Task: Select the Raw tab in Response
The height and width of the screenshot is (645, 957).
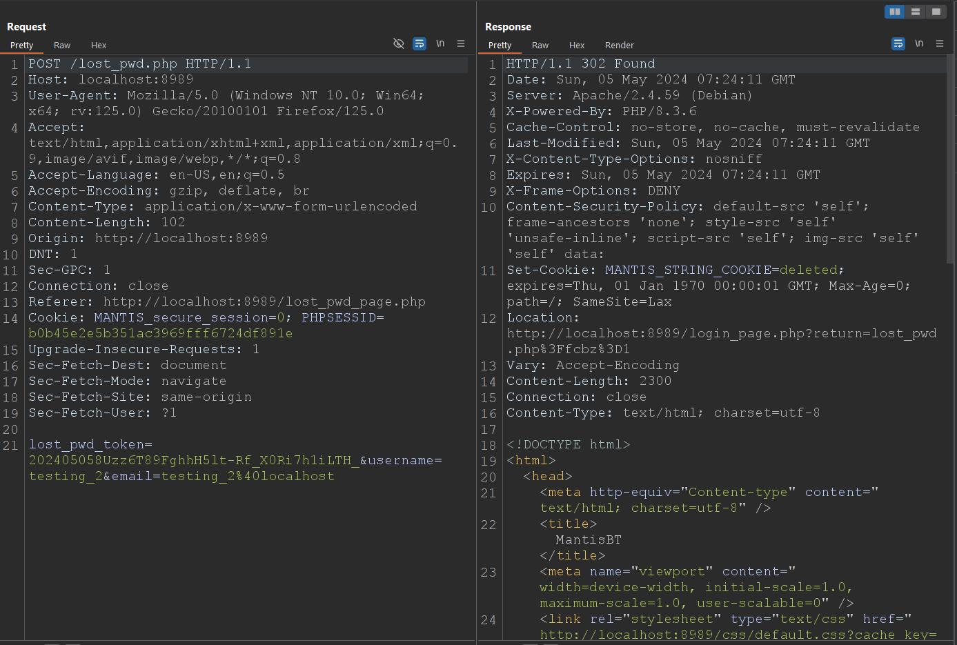Action: tap(540, 46)
